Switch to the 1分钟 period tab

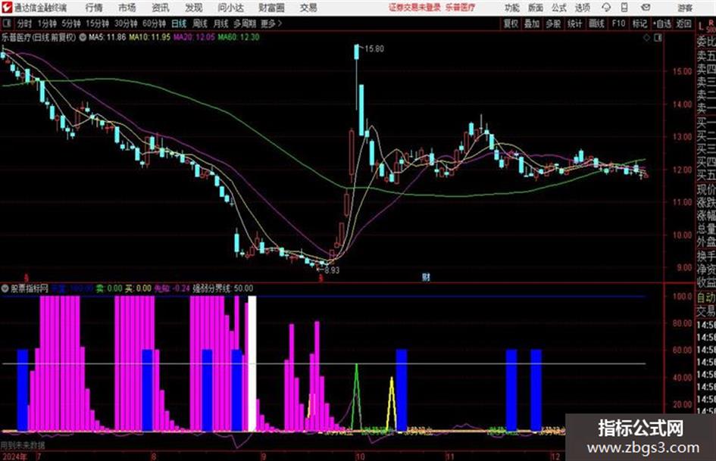(46, 23)
